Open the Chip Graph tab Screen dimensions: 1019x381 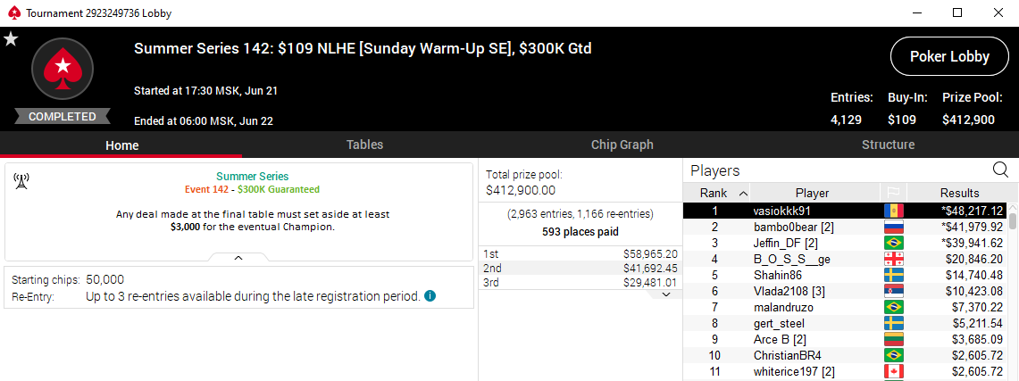622,145
